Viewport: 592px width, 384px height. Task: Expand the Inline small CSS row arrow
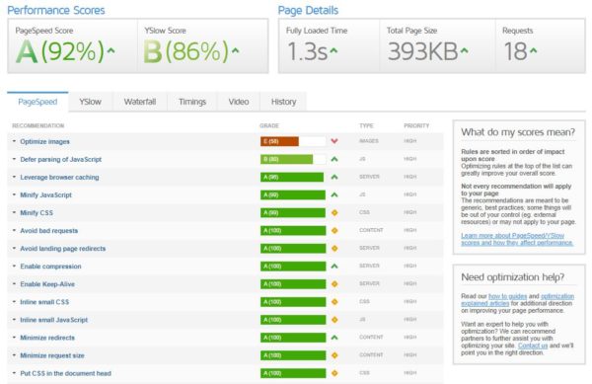tap(14, 302)
